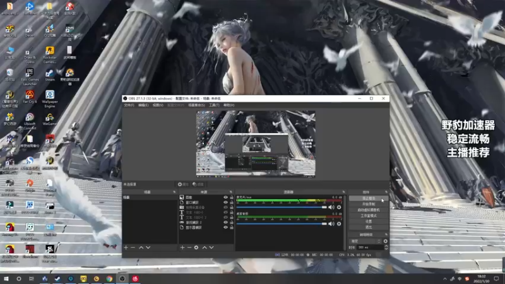
Task: Open the Rockstar Games desktop icon
Action: point(50,55)
